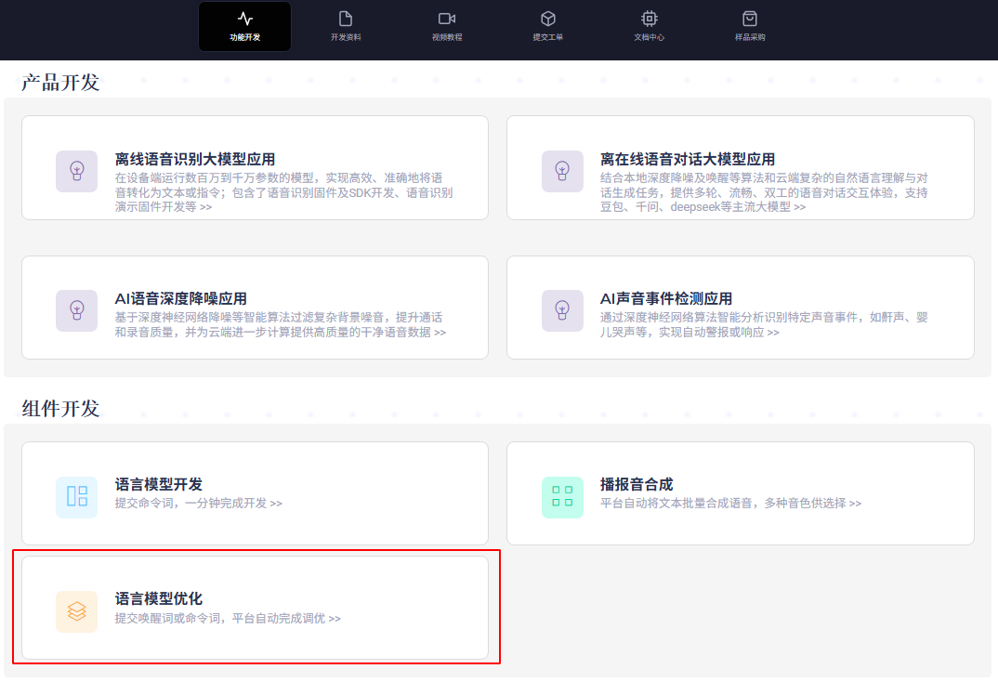Click the lightbulb icon beside AI语音深度降噪应用
This screenshot has height=682, width=998.
click(76, 310)
